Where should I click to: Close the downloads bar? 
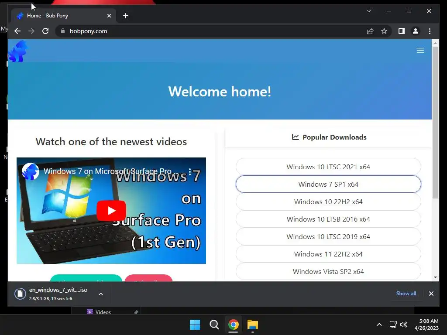(431, 294)
